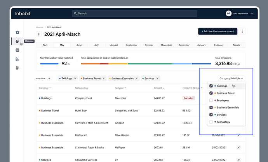
Task: Click the back arrow beside 2021 April-March
Action: point(39,34)
